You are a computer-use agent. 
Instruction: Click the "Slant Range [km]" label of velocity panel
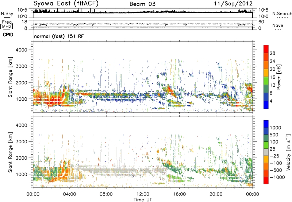click(10, 152)
